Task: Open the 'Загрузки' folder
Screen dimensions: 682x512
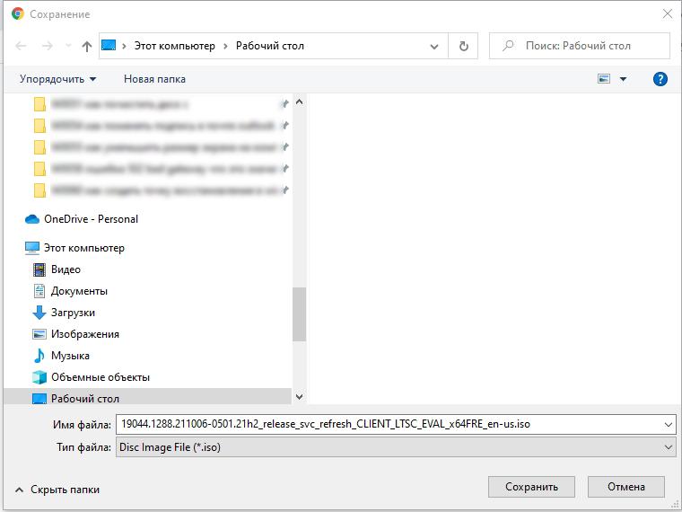Action: click(x=73, y=313)
